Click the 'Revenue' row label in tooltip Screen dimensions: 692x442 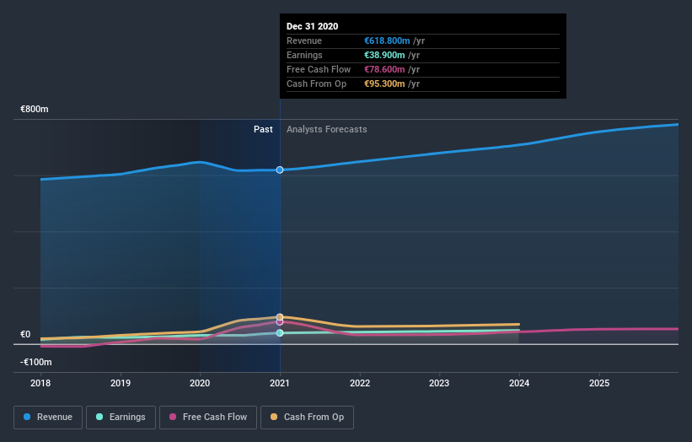point(304,40)
